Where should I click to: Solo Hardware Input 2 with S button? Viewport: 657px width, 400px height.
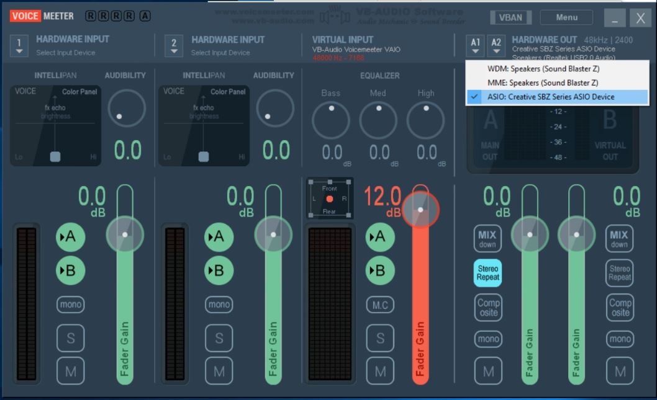(x=219, y=337)
